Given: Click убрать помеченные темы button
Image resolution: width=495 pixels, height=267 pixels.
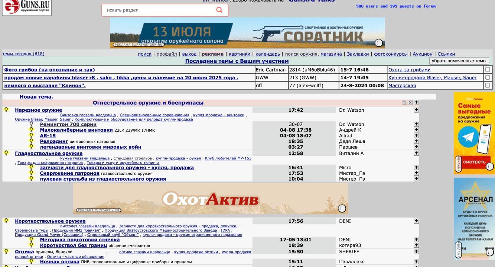Looking at the screenshot, I should pos(459,61).
